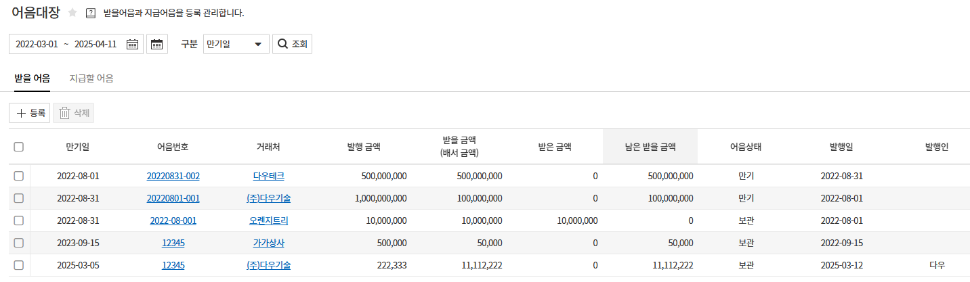Click the 남은 받을 금액 column header
This screenshot has width=970, height=282.
pyautogui.click(x=650, y=146)
